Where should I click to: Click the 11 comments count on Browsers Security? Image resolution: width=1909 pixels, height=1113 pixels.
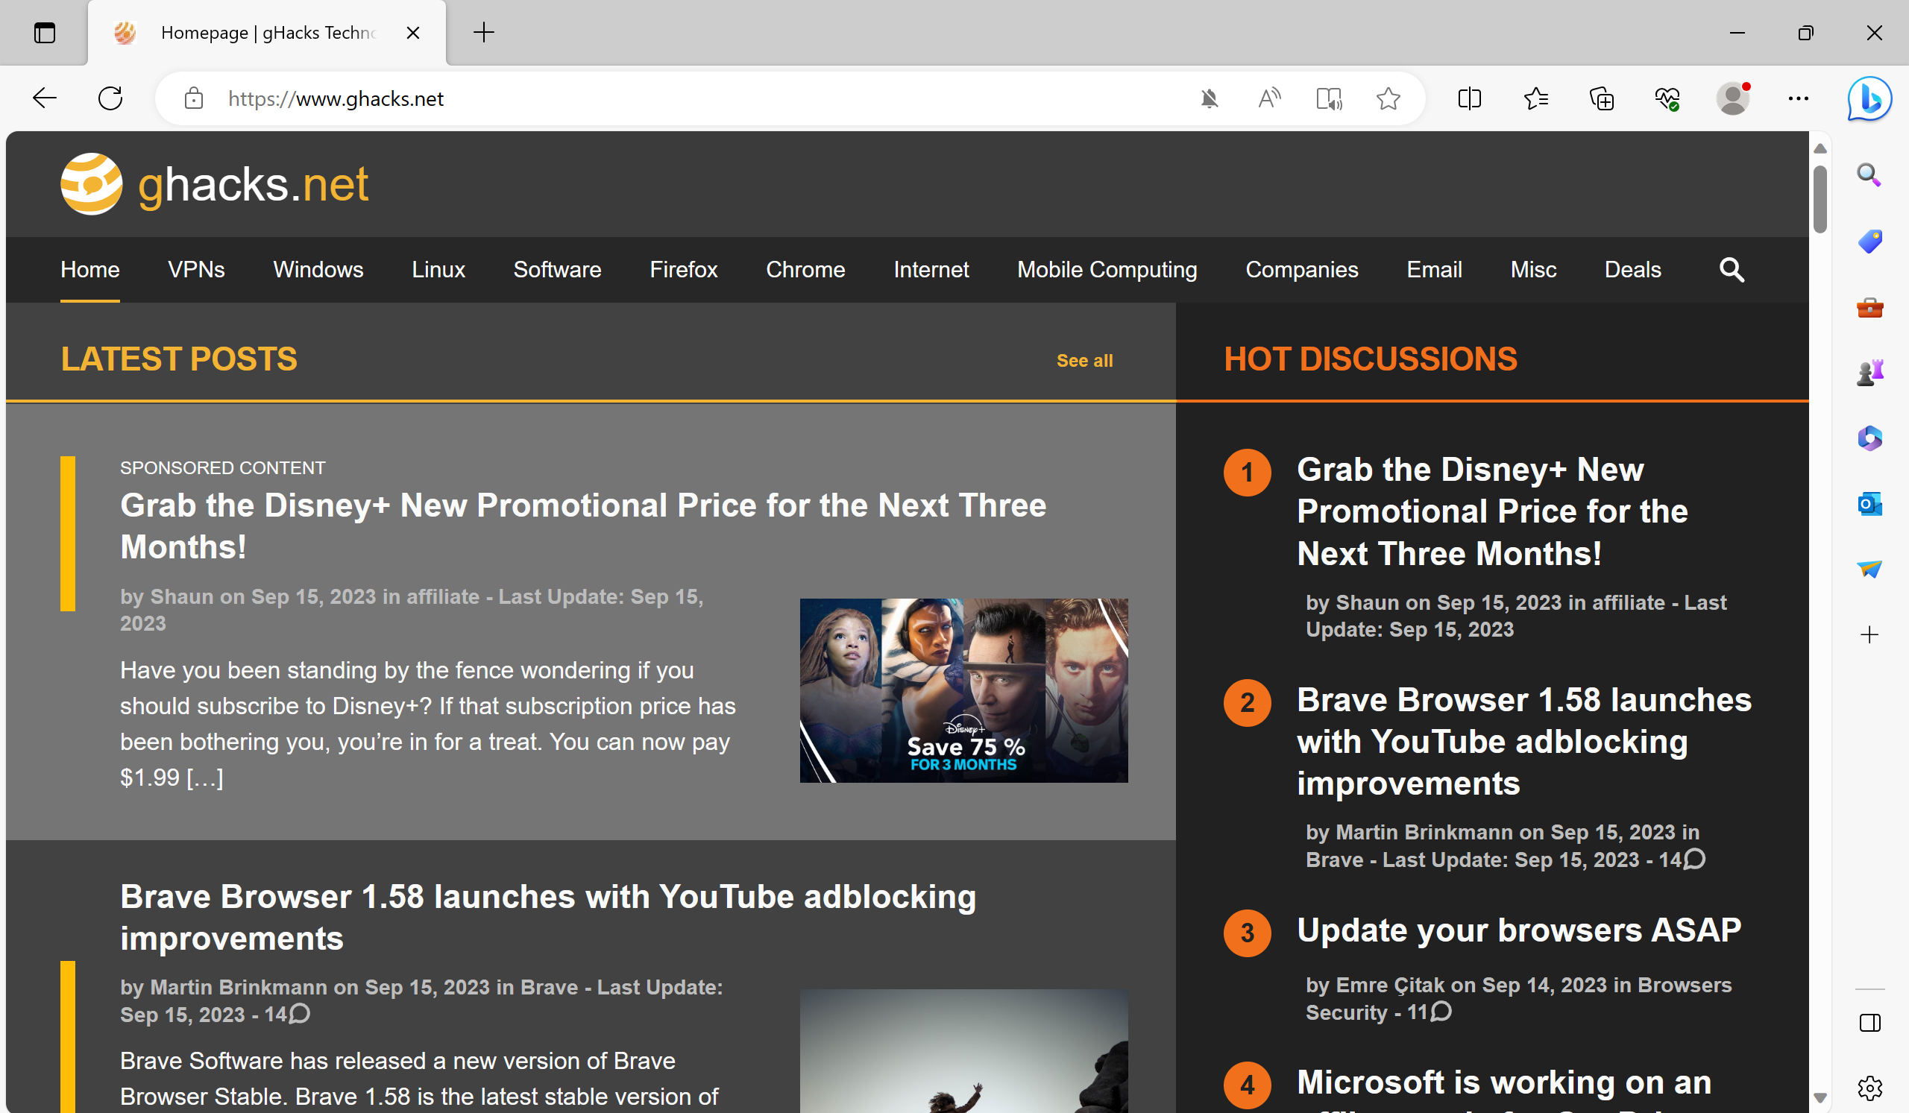(1430, 1012)
